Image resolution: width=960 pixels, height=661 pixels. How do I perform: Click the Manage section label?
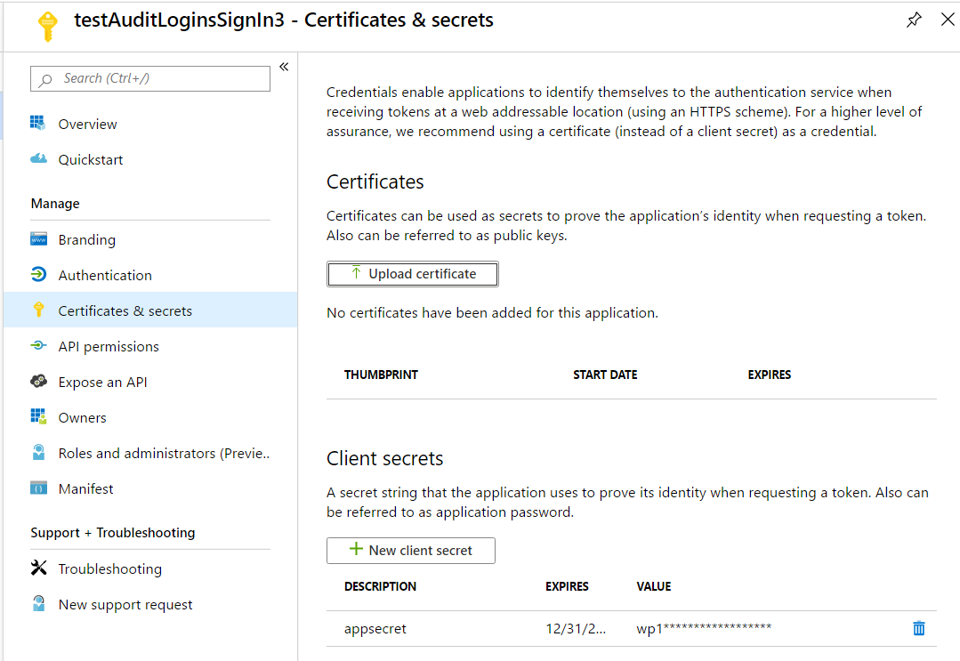(55, 203)
